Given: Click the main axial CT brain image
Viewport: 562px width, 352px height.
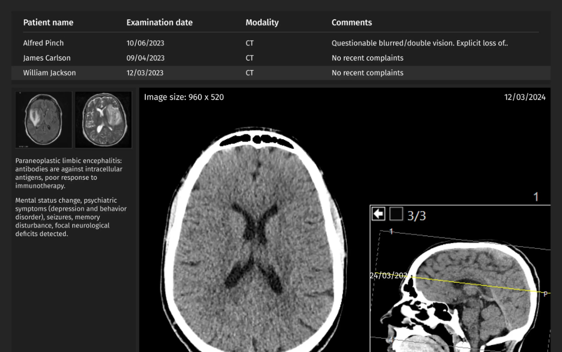Looking at the screenshot, I should (254, 239).
